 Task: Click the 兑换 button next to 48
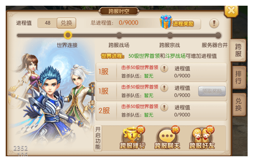66,23
